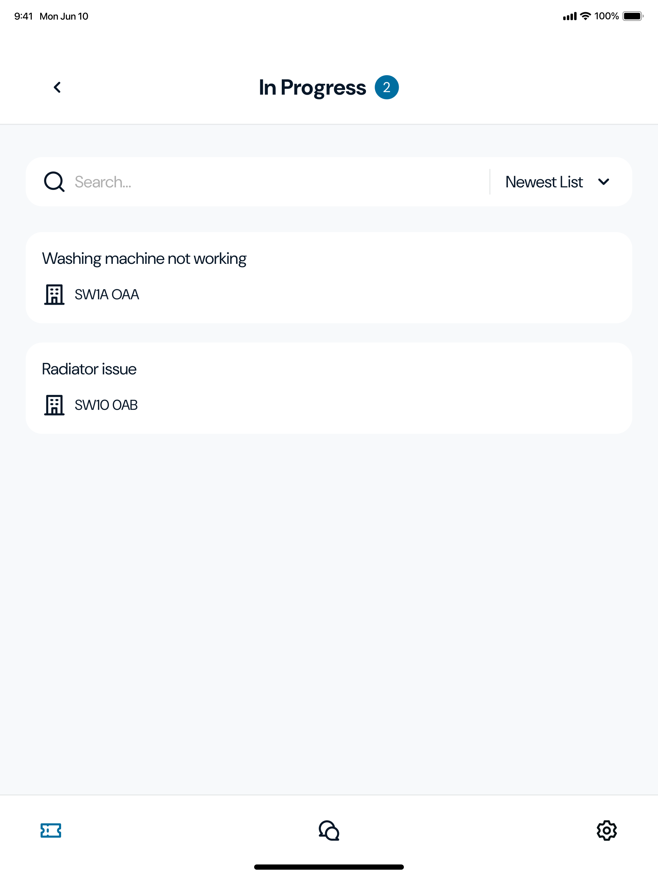Click the chevron next to Newest List
This screenshot has width=658, height=878.
[604, 182]
